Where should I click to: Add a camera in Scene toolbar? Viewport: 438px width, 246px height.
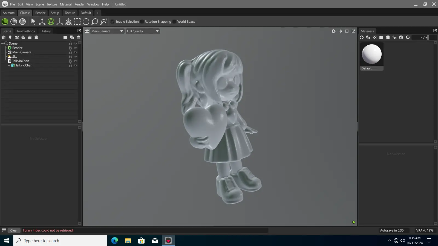click(x=17, y=37)
